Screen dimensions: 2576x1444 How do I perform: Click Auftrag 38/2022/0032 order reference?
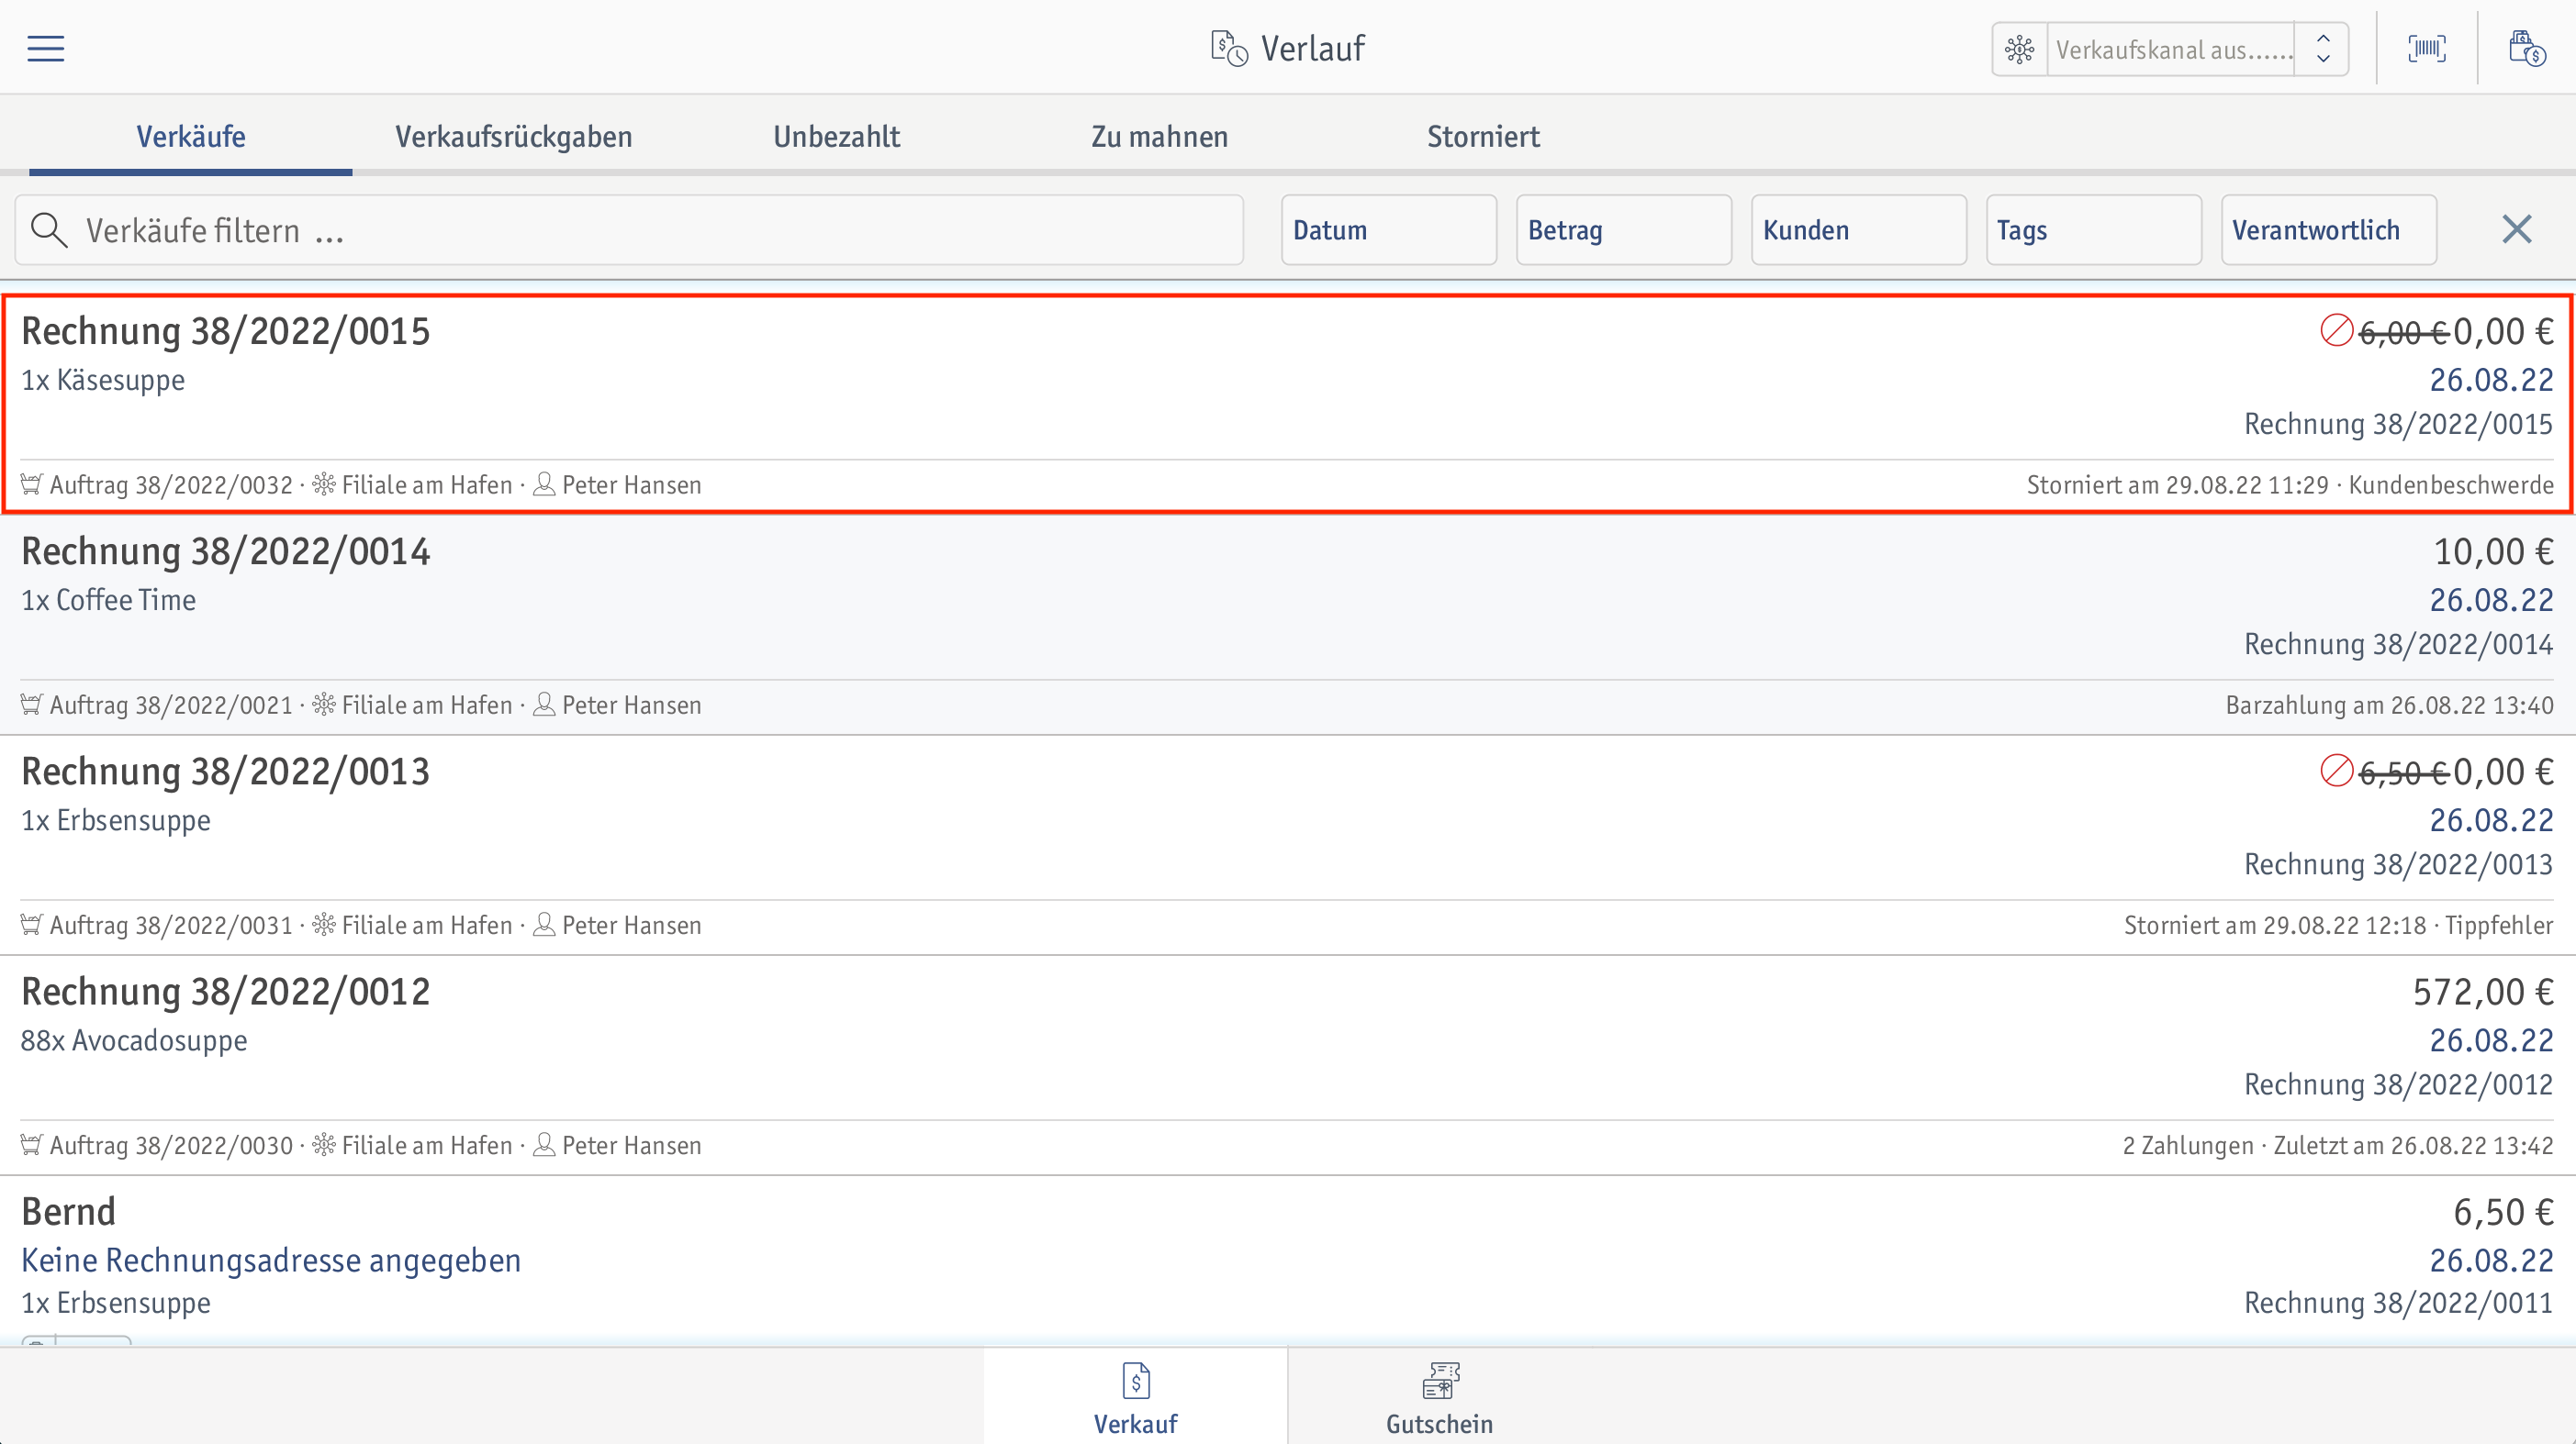171,485
